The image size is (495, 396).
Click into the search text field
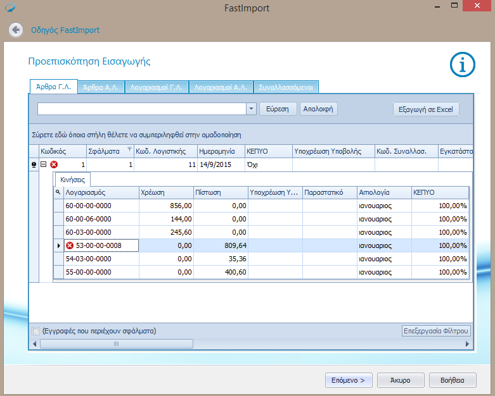tap(142, 109)
